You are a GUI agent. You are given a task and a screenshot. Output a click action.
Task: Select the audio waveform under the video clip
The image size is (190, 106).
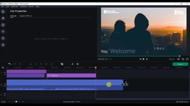[x=65, y=88]
